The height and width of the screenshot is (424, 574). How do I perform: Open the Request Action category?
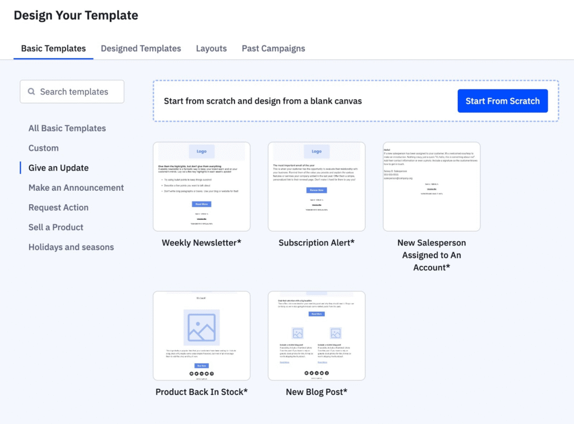point(58,207)
